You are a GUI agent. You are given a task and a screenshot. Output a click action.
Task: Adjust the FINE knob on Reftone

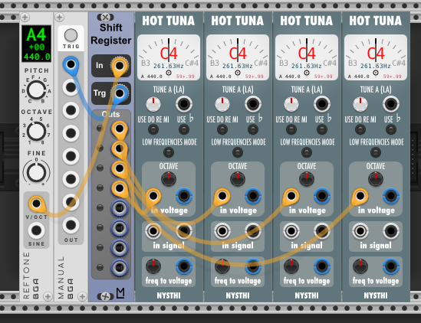click(x=36, y=172)
